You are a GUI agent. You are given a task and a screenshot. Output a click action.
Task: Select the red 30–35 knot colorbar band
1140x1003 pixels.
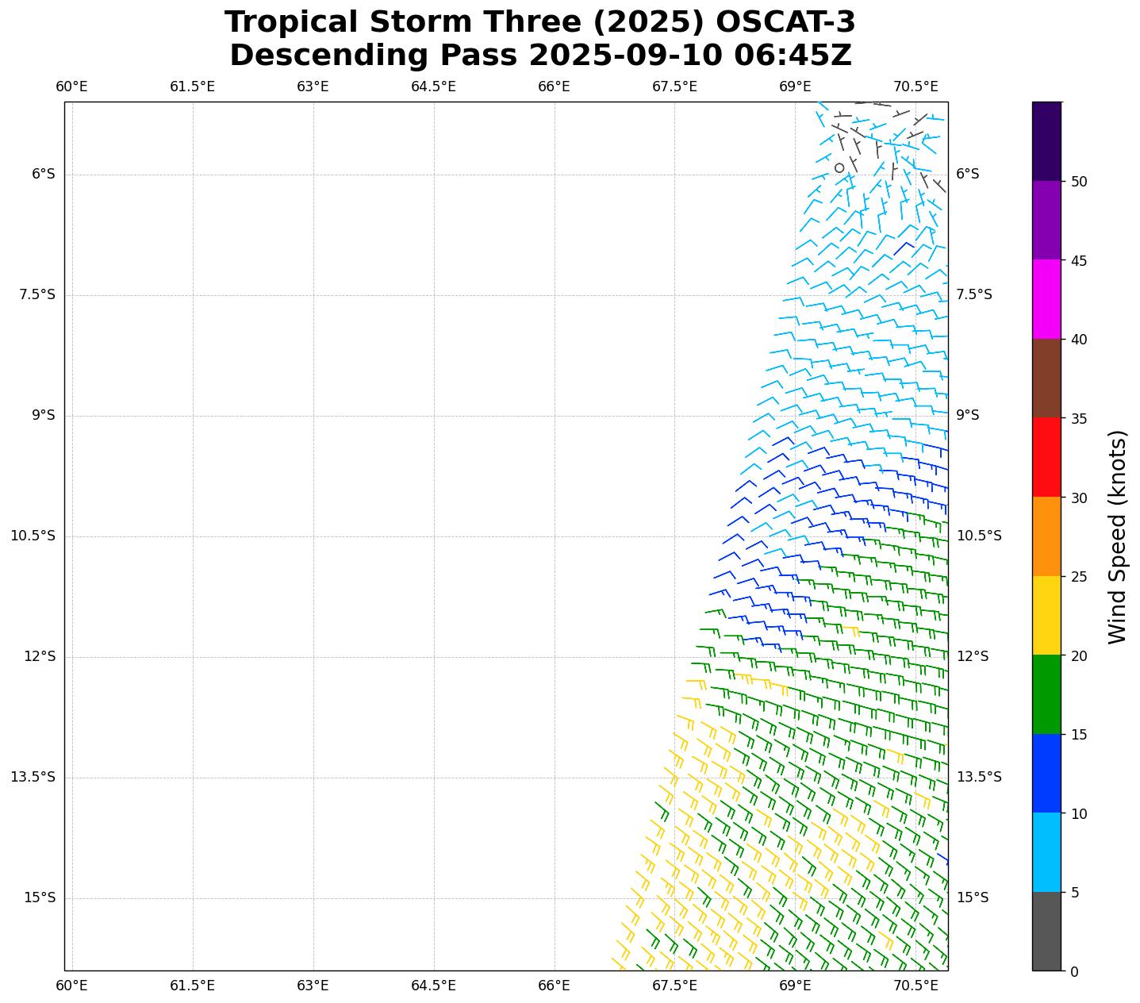tap(1046, 458)
